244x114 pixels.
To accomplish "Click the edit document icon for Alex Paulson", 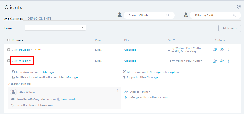I will pyautogui.click(x=215, y=50).
